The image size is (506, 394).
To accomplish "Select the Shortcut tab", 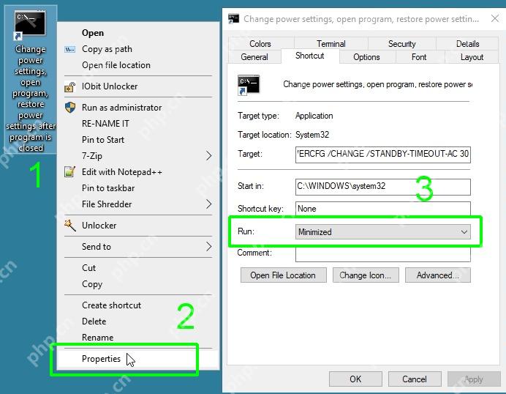I will [x=310, y=56].
